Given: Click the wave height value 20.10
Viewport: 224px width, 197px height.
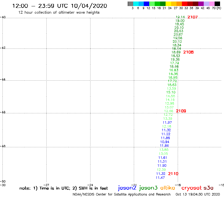Looking at the screenshot, I should 179,28.
